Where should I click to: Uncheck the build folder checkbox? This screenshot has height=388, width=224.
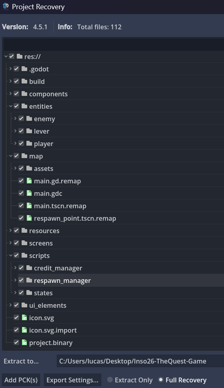coord(16,81)
